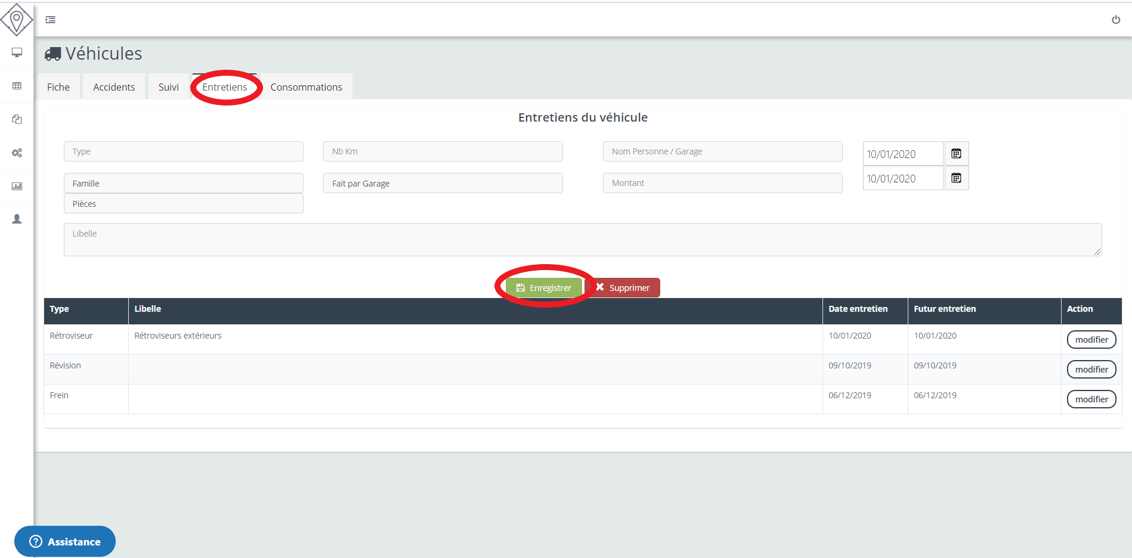Click the red Supprimer button
The height and width of the screenshot is (558, 1132).
[x=623, y=288]
